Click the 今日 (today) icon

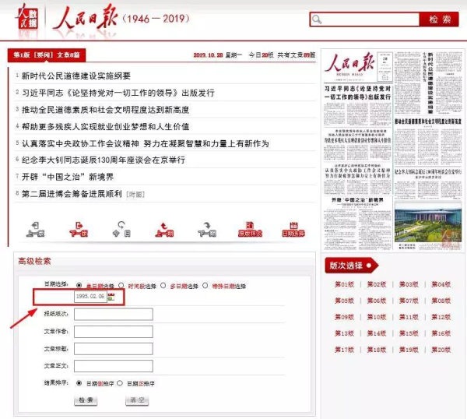(121, 228)
